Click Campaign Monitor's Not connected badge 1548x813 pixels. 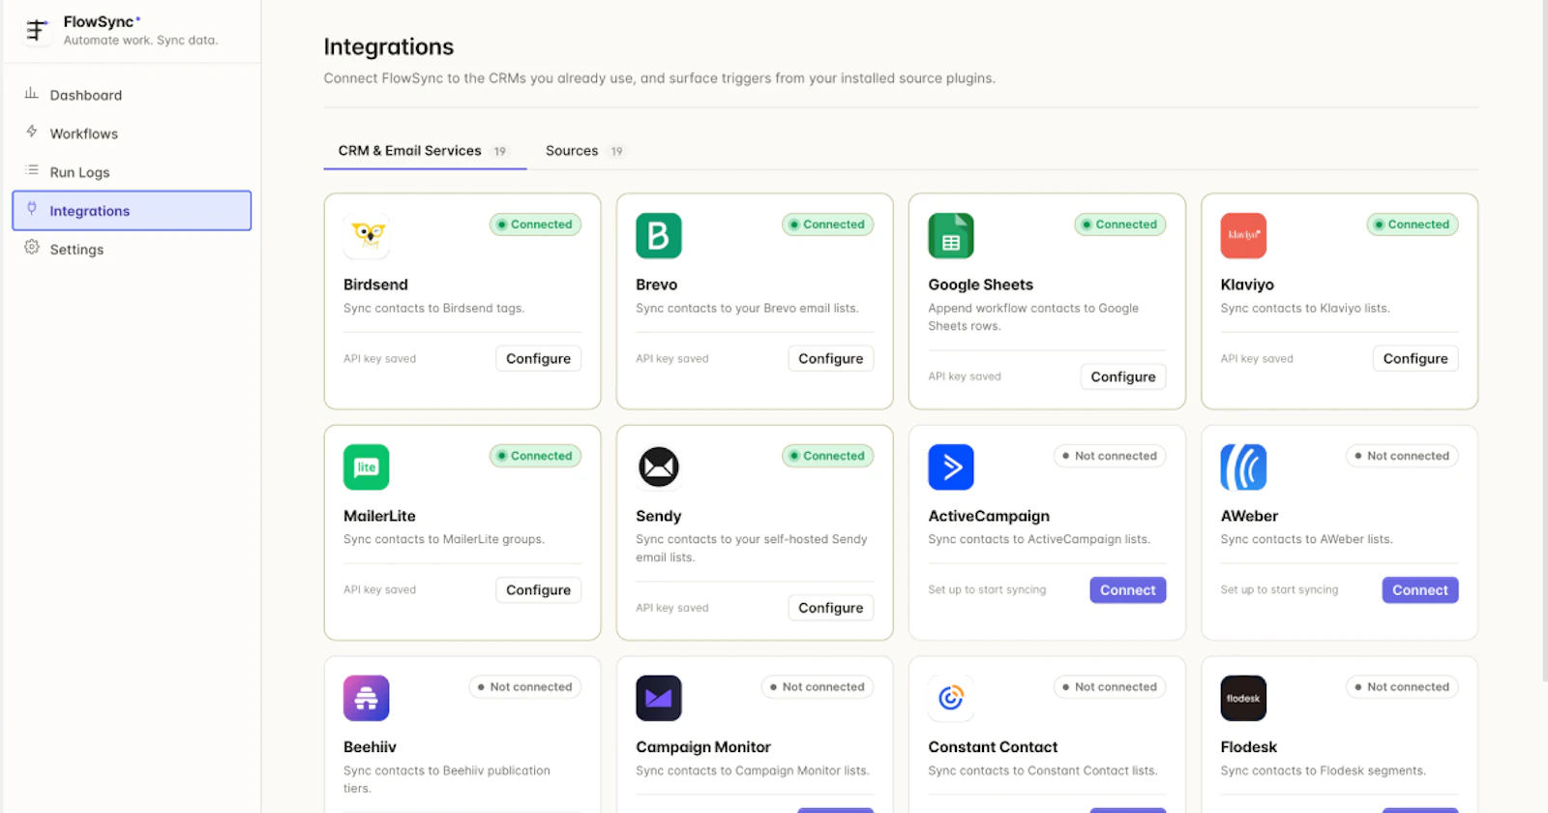pyautogui.click(x=818, y=687)
